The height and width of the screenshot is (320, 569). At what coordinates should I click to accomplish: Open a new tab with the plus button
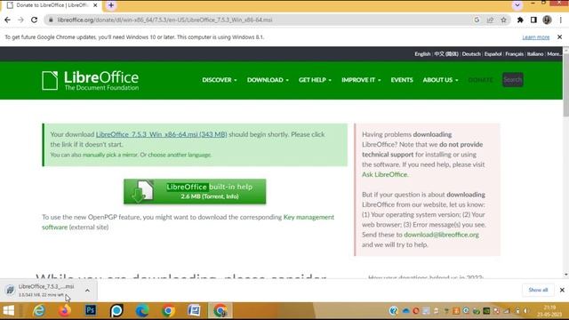coord(111,5)
